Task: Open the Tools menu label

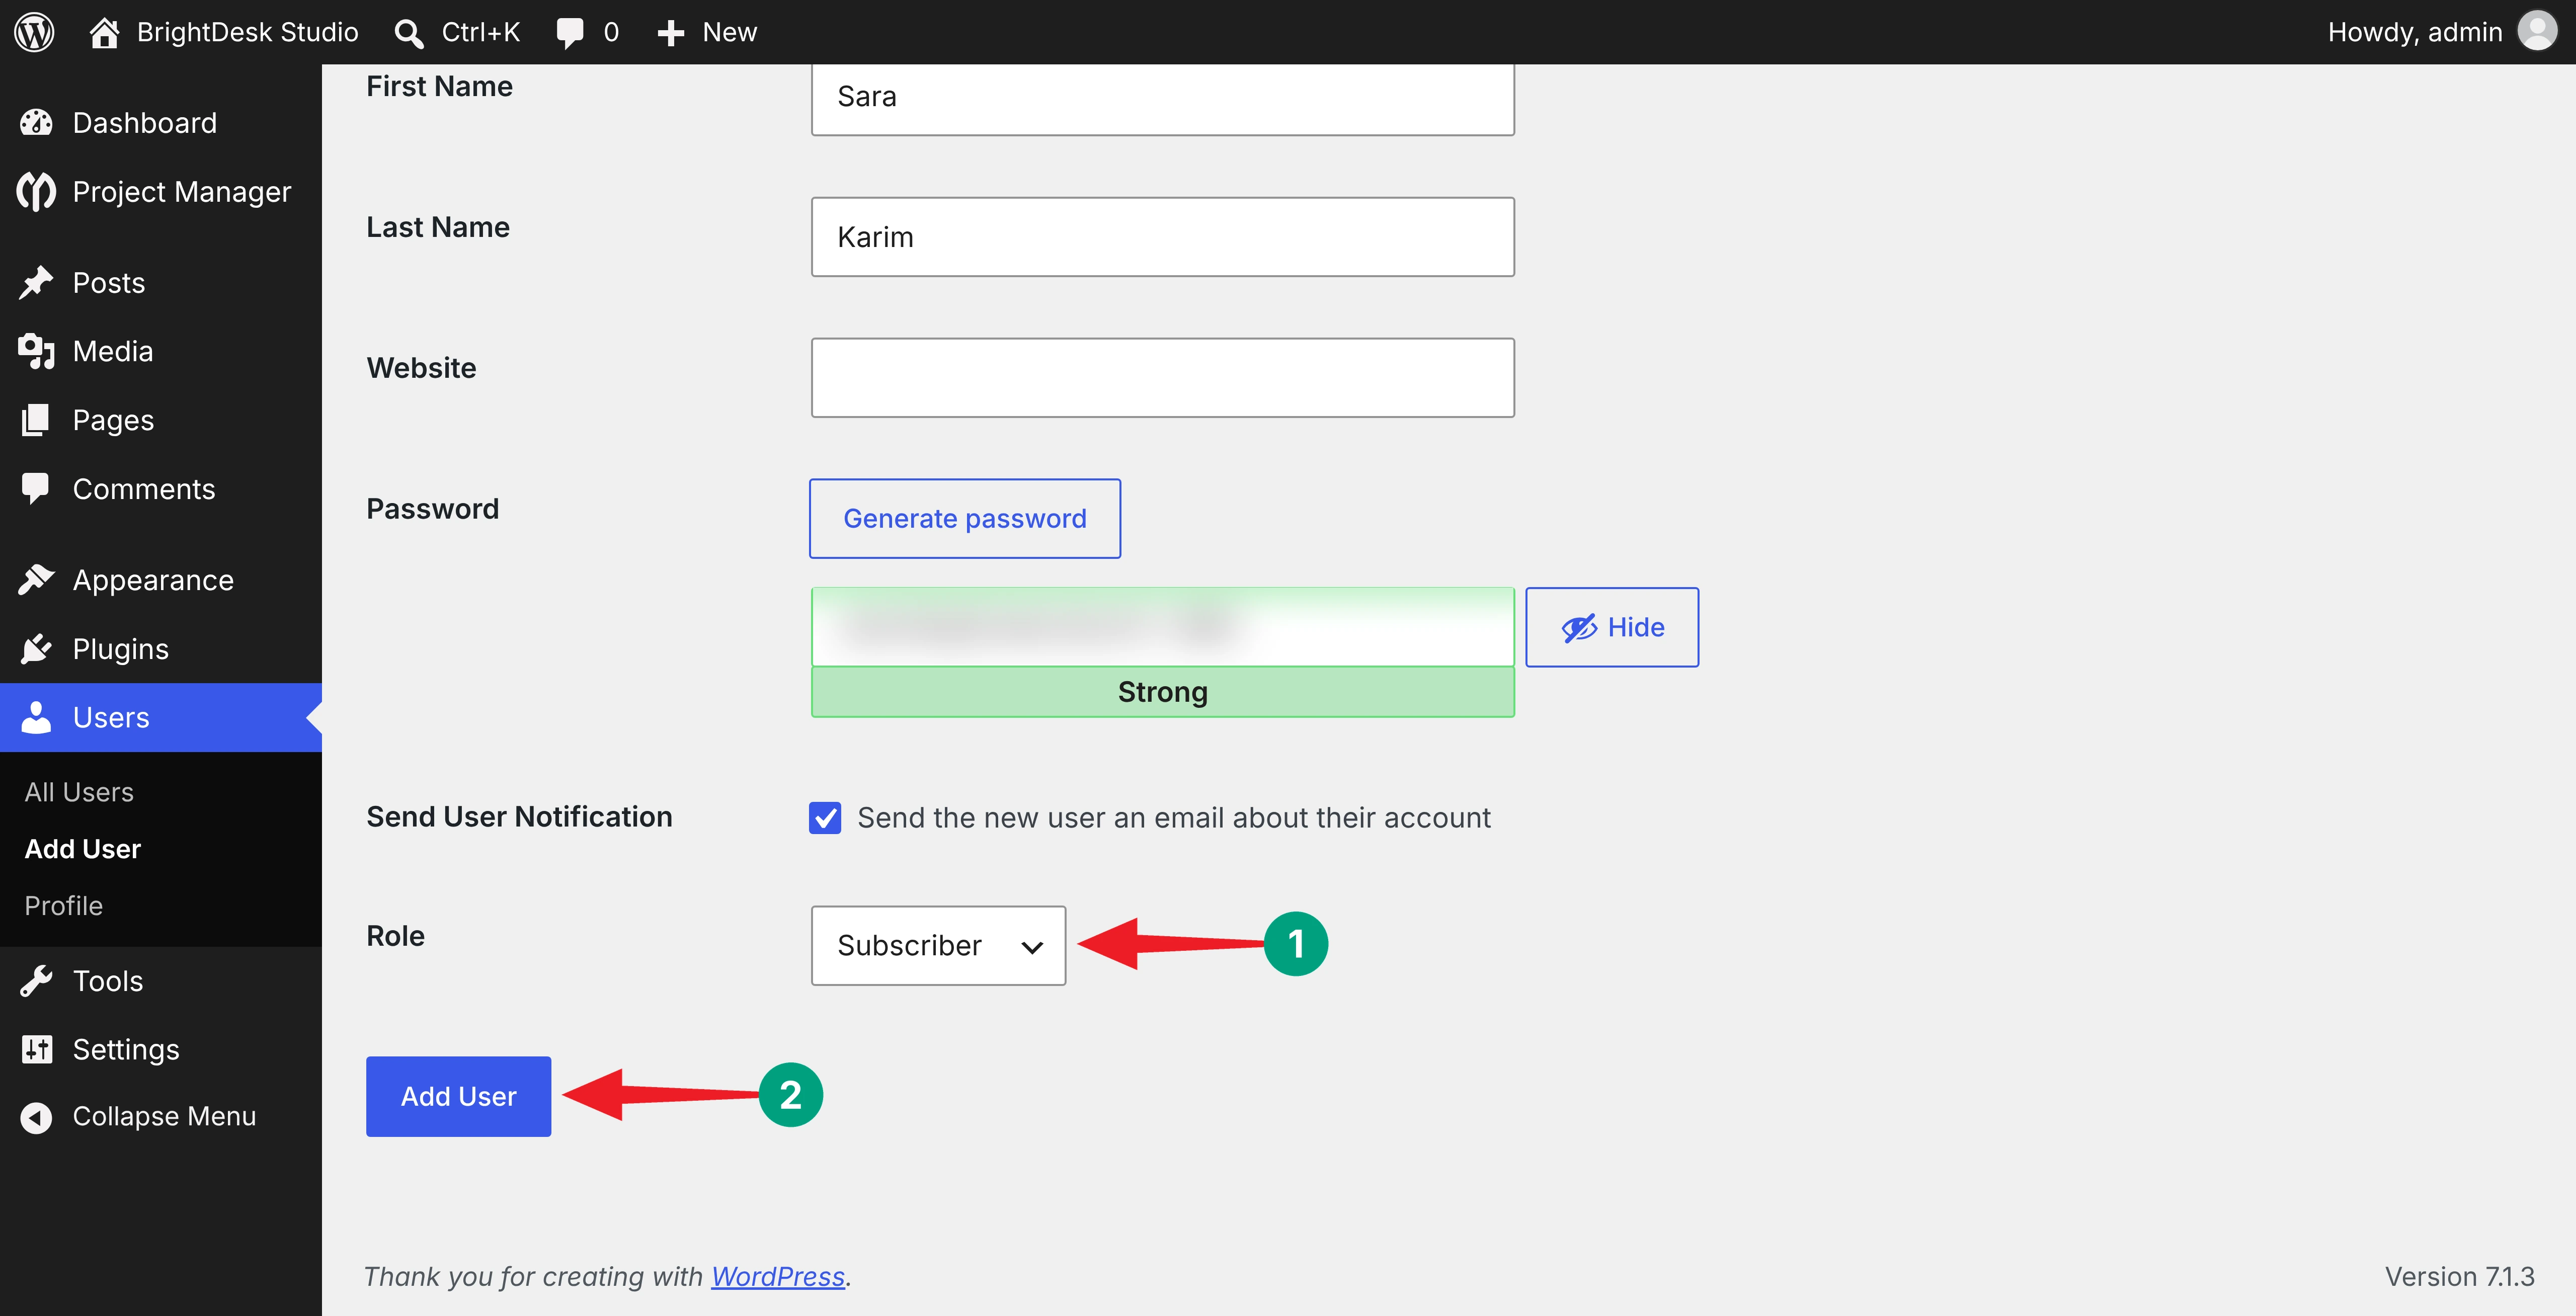Action: [x=108, y=981]
